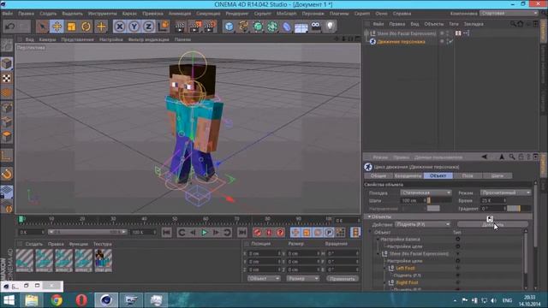The height and width of the screenshot is (308, 548).
Task: Add a camera object
Action: pos(316,27)
